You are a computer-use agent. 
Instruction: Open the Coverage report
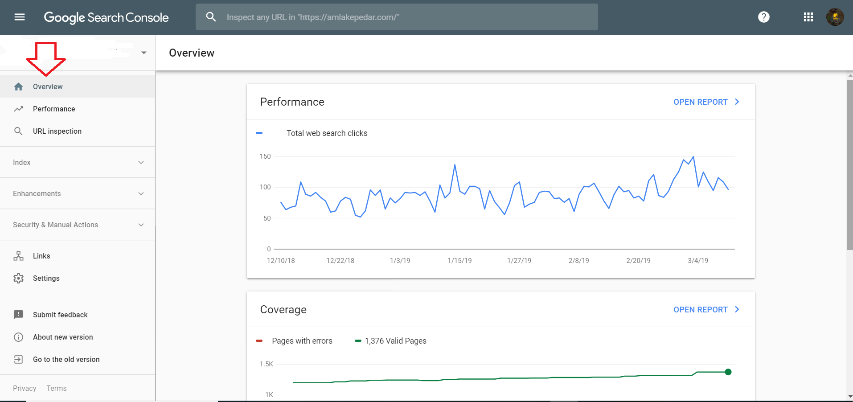[x=705, y=310]
